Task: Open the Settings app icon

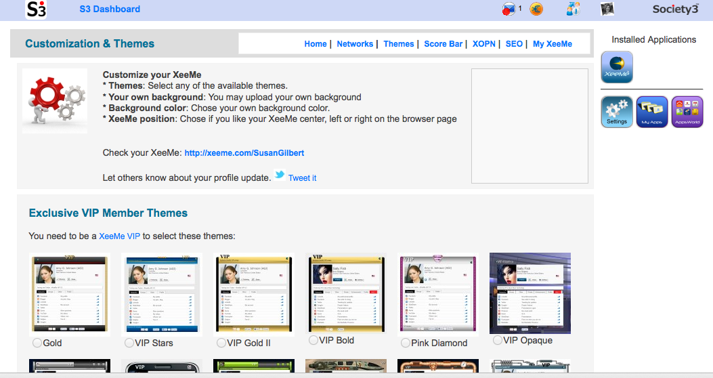Action: coord(617,112)
